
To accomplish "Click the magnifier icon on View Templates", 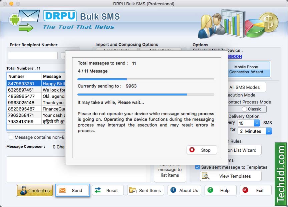I will click(206, 176).
